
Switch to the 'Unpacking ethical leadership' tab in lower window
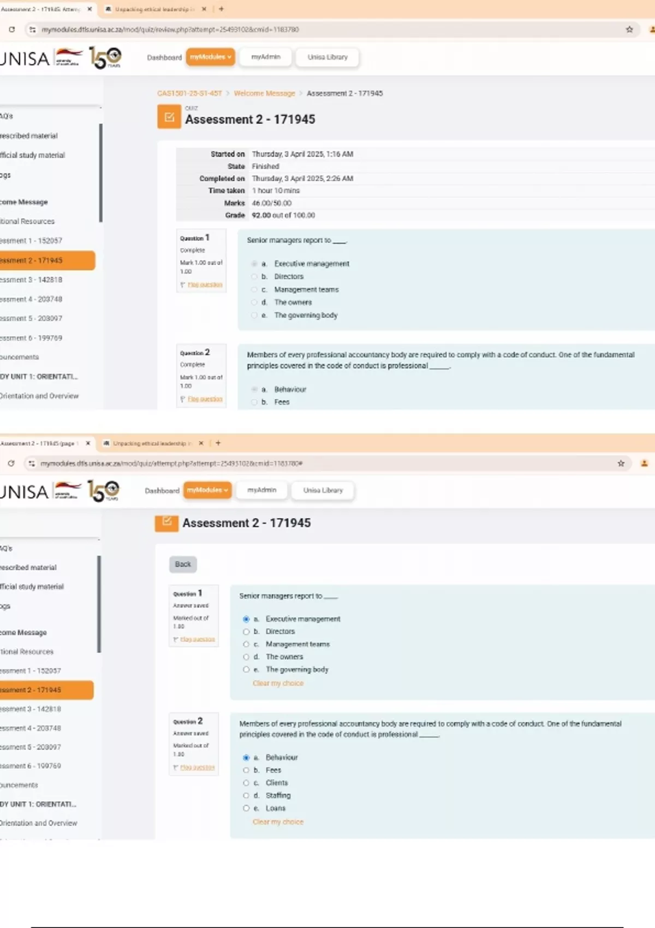149,443
